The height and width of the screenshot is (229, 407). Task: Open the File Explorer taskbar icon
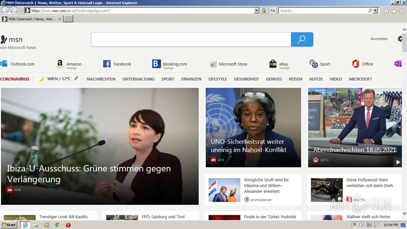click(36, 225)
